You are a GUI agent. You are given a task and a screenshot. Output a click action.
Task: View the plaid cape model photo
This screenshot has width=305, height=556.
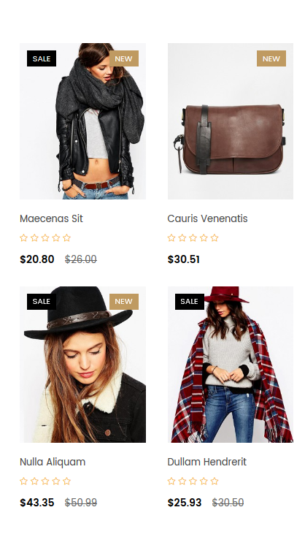[231, 365]
